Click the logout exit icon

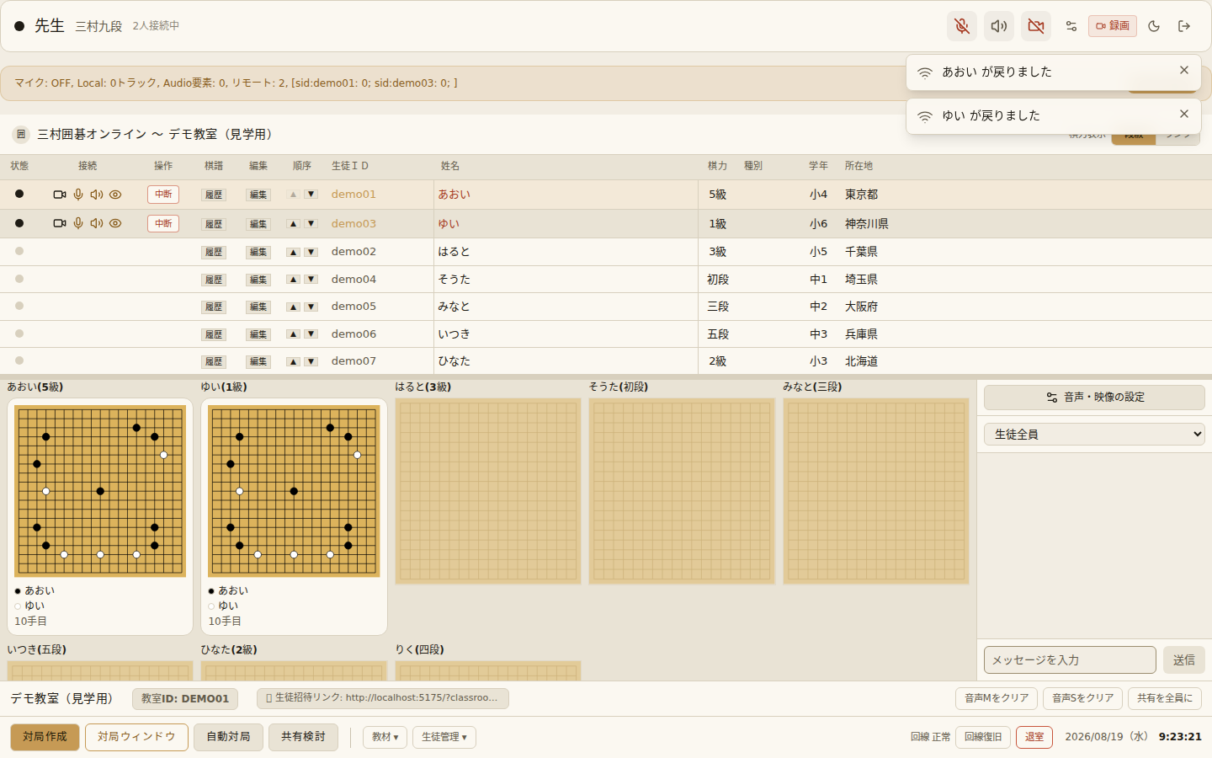pos(1184,26)
